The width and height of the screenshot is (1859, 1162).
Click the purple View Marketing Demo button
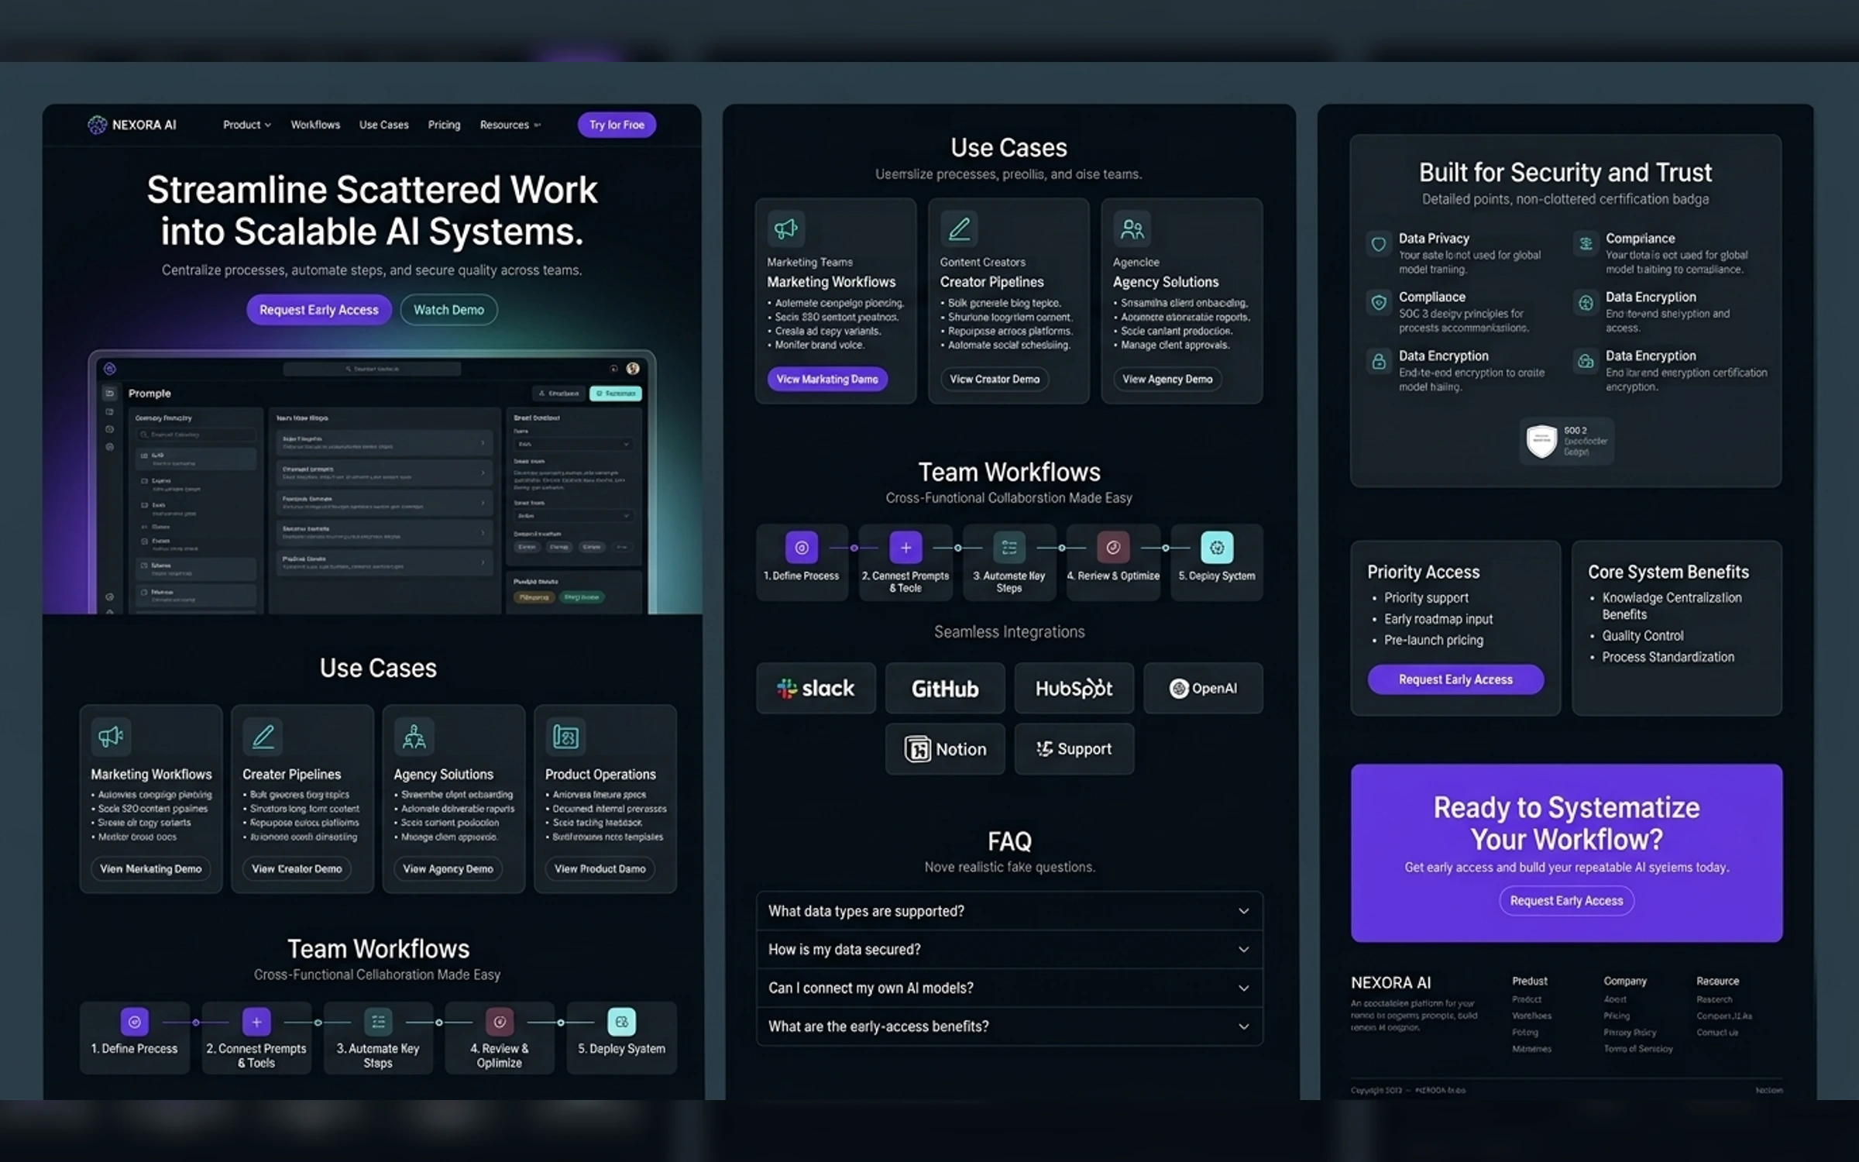(827, 380)
